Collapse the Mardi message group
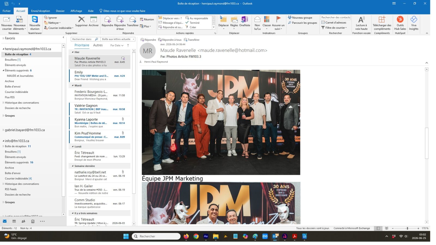 72,85
